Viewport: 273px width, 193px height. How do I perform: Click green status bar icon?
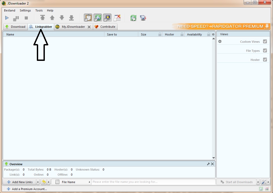coord(261,189)
